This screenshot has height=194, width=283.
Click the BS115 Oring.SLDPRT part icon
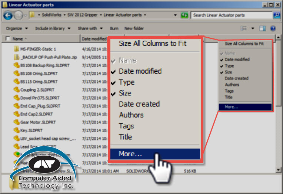coord(16,81)
